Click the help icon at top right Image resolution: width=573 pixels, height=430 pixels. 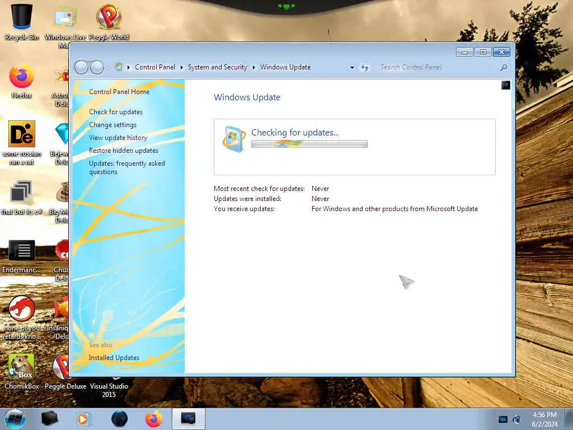[x=506, y=85]
